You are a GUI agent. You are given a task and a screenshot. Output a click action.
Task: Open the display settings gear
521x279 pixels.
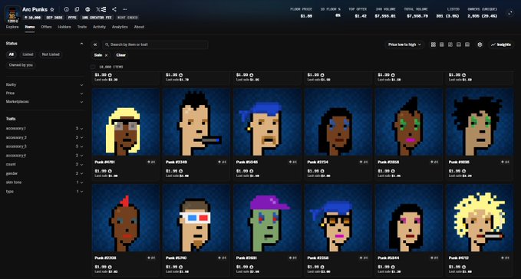pyautogui.click(x=480, y=44)
